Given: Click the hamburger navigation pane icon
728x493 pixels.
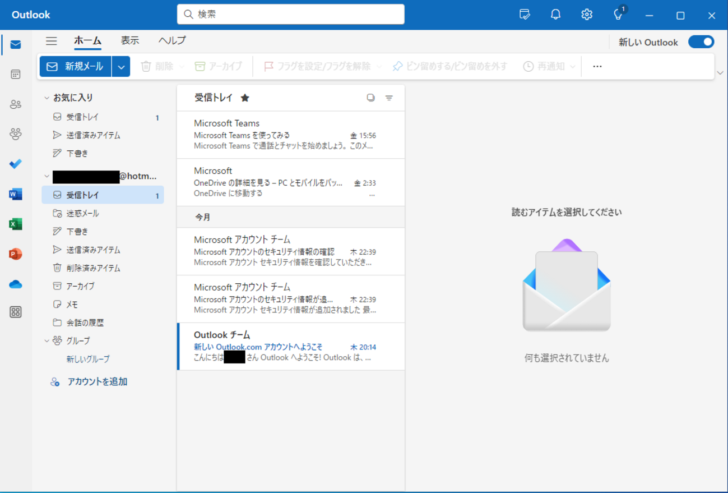Looking at the screenshot, I should 52,41.
